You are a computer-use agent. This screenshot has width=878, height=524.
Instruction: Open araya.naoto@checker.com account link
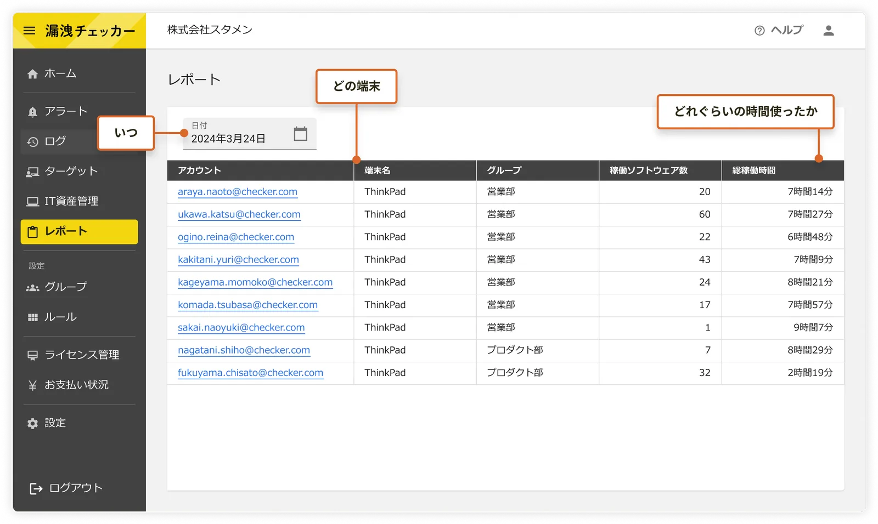click(x=238, y=192)
